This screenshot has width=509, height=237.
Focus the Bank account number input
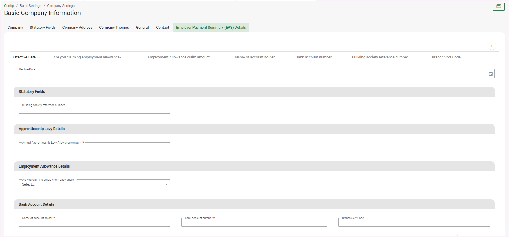click(x=254, y=222)
